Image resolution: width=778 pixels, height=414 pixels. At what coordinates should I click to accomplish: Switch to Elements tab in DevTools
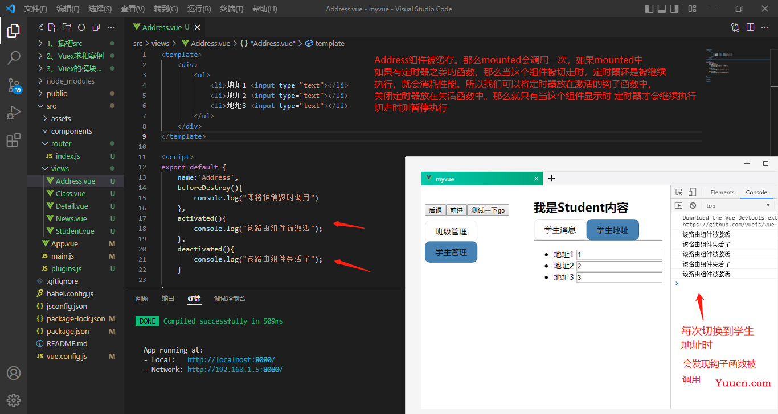(x=722, y=192)
